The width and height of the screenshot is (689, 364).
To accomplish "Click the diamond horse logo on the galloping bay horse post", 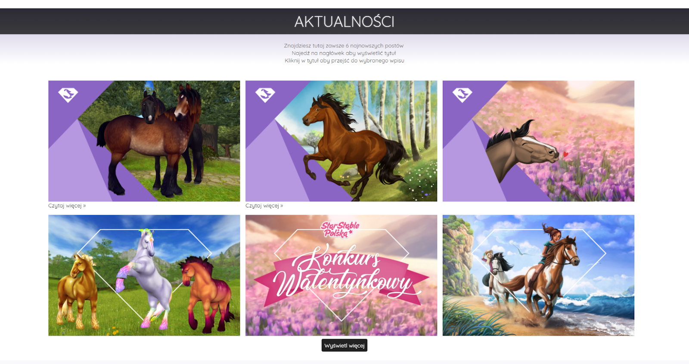I will pyautogui.click(x=265, y=95).
